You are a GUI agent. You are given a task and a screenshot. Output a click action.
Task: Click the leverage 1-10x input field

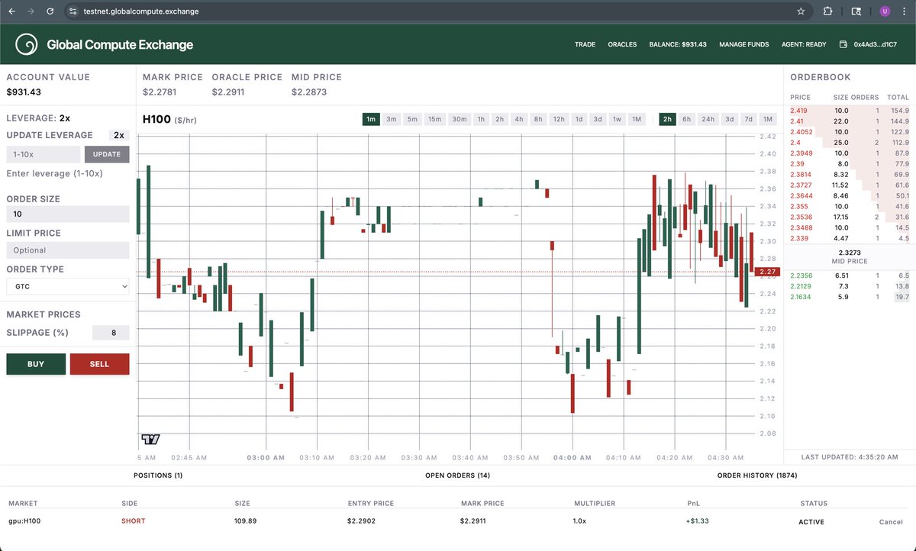(x=44, y=154)
